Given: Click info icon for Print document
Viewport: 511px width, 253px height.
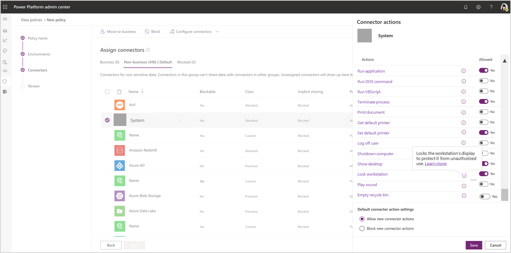Looking at the screenshot, I should click(x=463, y=112).
